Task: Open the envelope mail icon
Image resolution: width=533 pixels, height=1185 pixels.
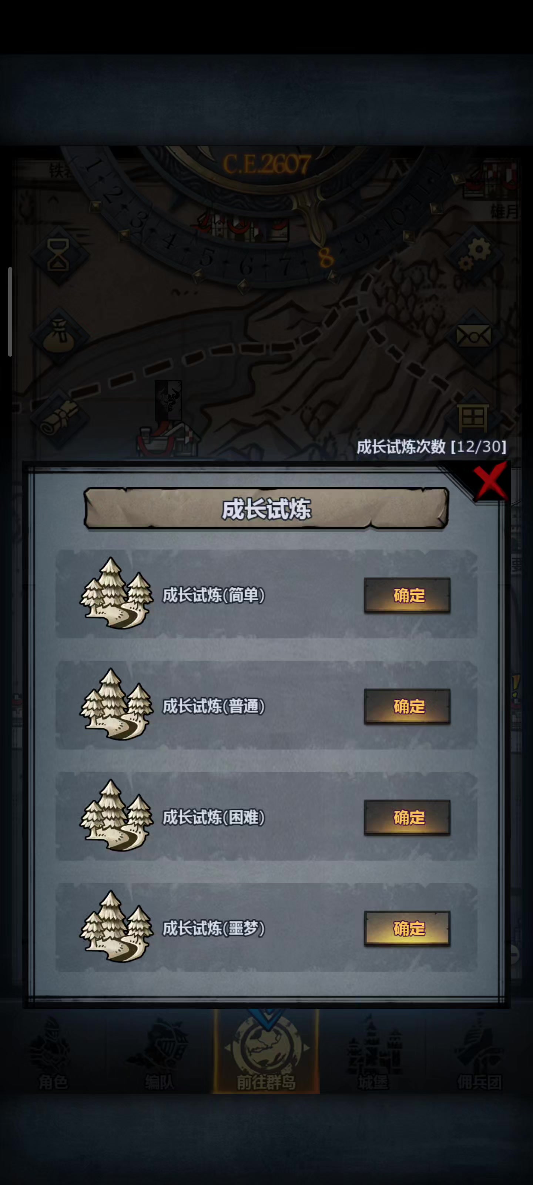Action: click(x=474, y=336)
